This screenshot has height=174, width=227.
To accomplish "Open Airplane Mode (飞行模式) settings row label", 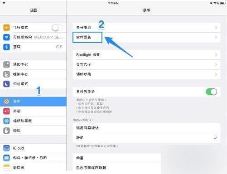I will click(20, 28).
